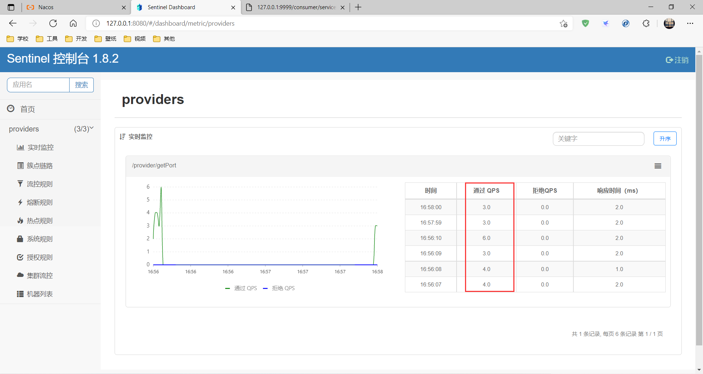Click the 拒绝QPS column header
Viewport: 703px width, 374px height.
545,191
